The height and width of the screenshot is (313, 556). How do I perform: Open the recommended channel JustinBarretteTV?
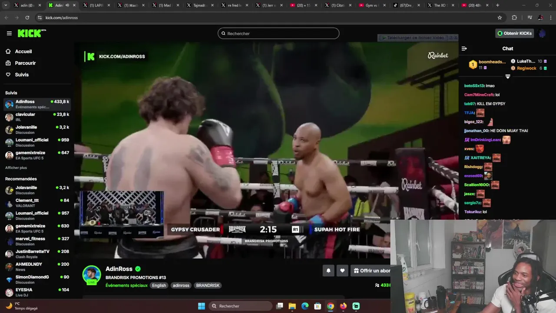tap(37, 254)
